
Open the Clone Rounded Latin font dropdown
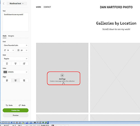[x=15, y=45]
